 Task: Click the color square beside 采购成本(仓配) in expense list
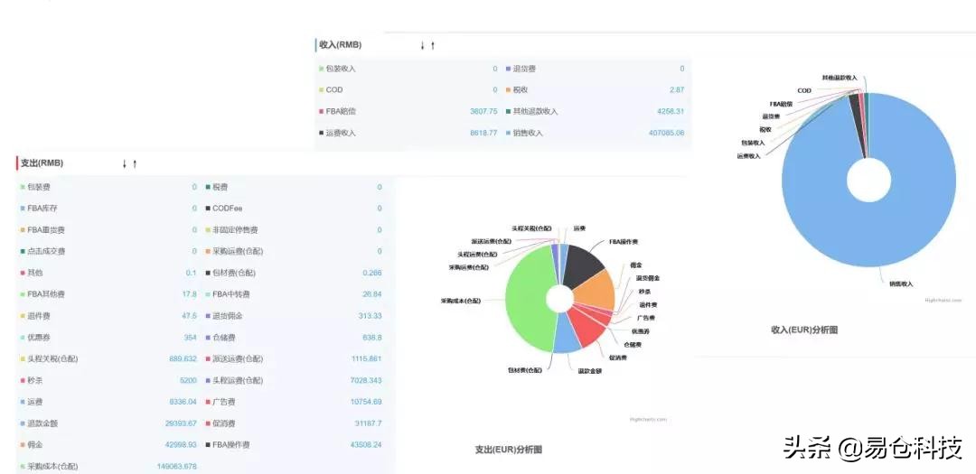coord(23,467)
